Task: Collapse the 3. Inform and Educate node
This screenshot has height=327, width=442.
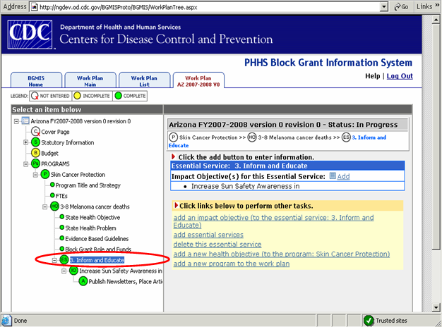Action: coord(54,260)
